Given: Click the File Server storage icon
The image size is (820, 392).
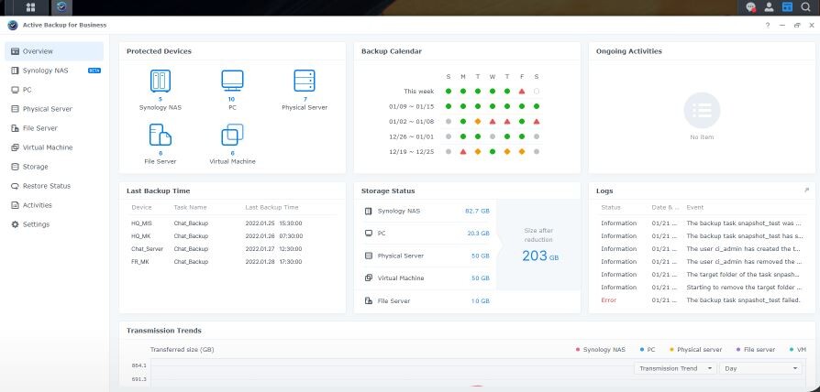Looking at the screenshot, I should coord(368,300).
